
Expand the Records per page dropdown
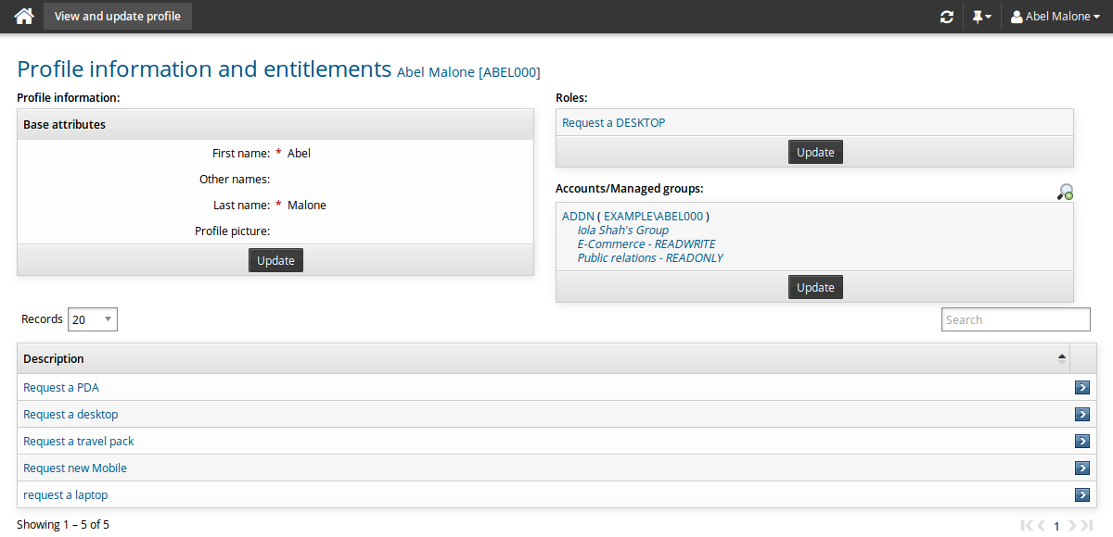point(93,319)
